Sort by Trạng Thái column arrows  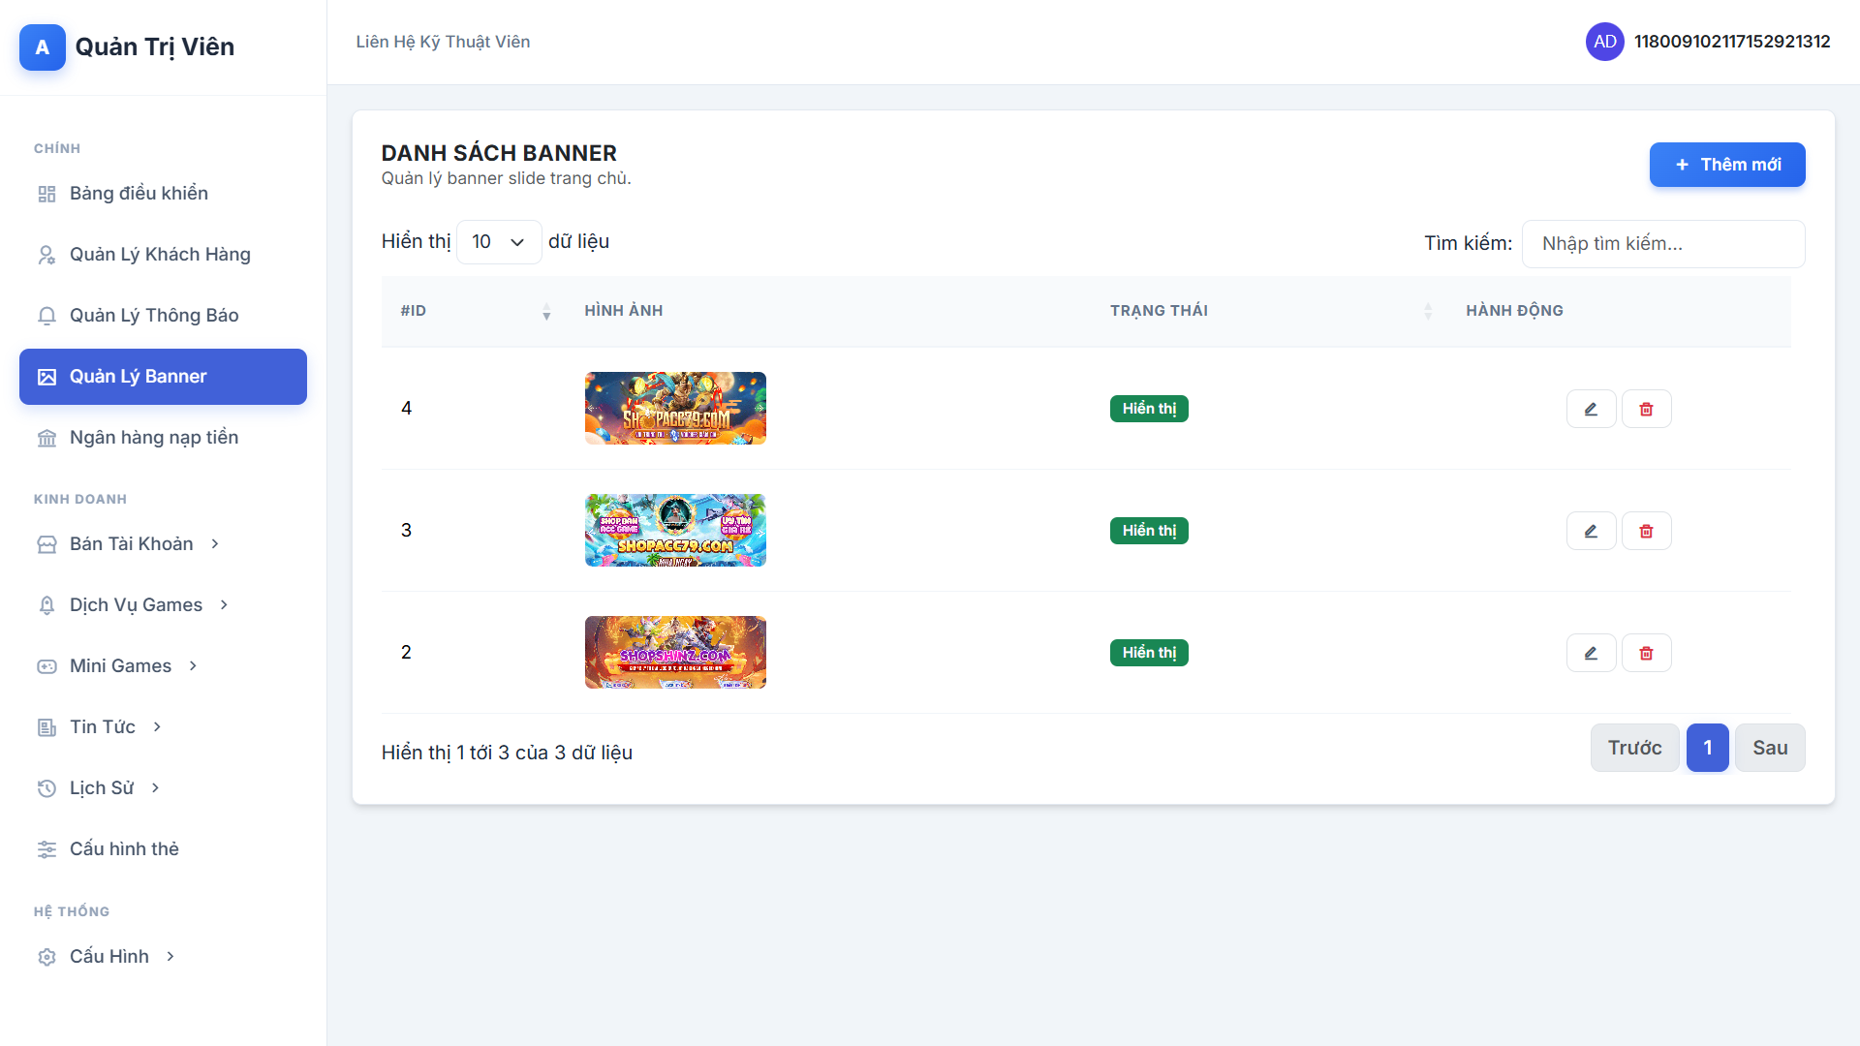pyautogui.click(x=1427, y=311)
